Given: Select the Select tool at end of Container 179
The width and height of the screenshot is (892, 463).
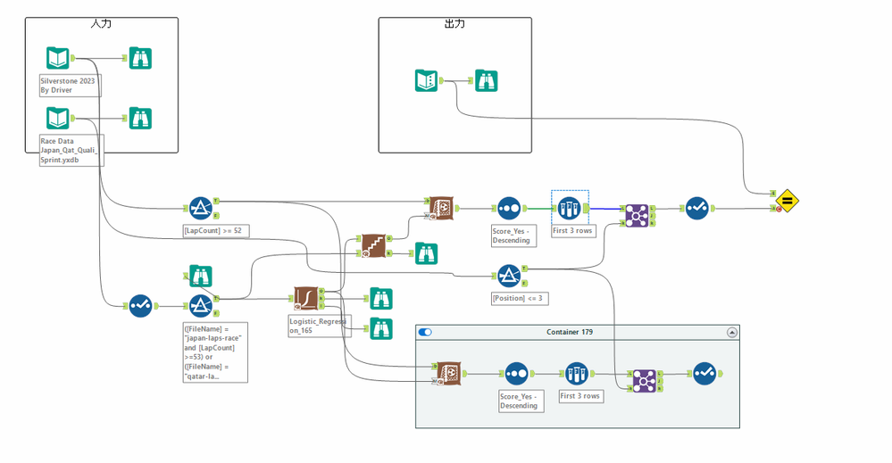Looking at the screenshot, I should pos(704,374).
